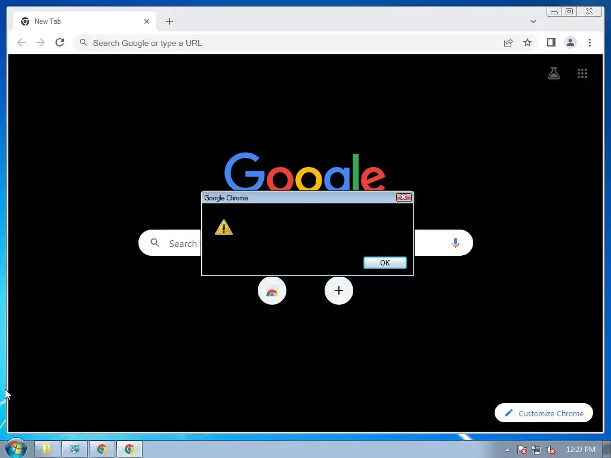Open network status tray icon
Viewport: 611px width, 458px height.
click(x=536, y=450)
